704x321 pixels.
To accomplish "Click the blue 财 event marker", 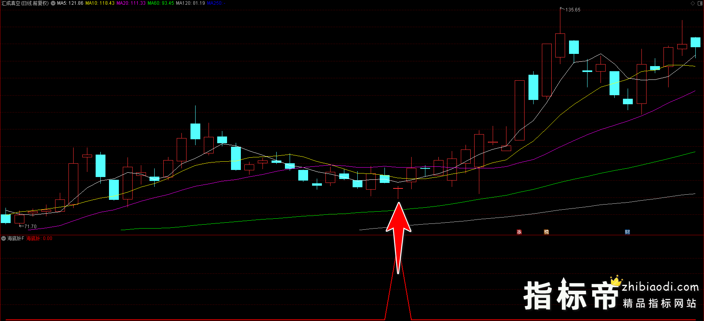I will (x=627, y=232).
